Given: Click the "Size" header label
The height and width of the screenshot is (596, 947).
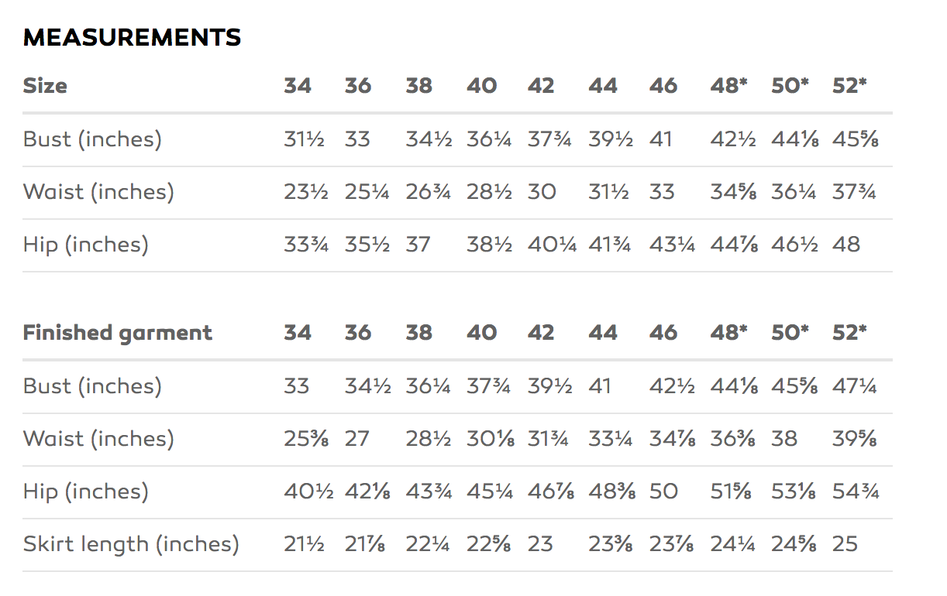Looking at the screenshot, I should [45, 86].
